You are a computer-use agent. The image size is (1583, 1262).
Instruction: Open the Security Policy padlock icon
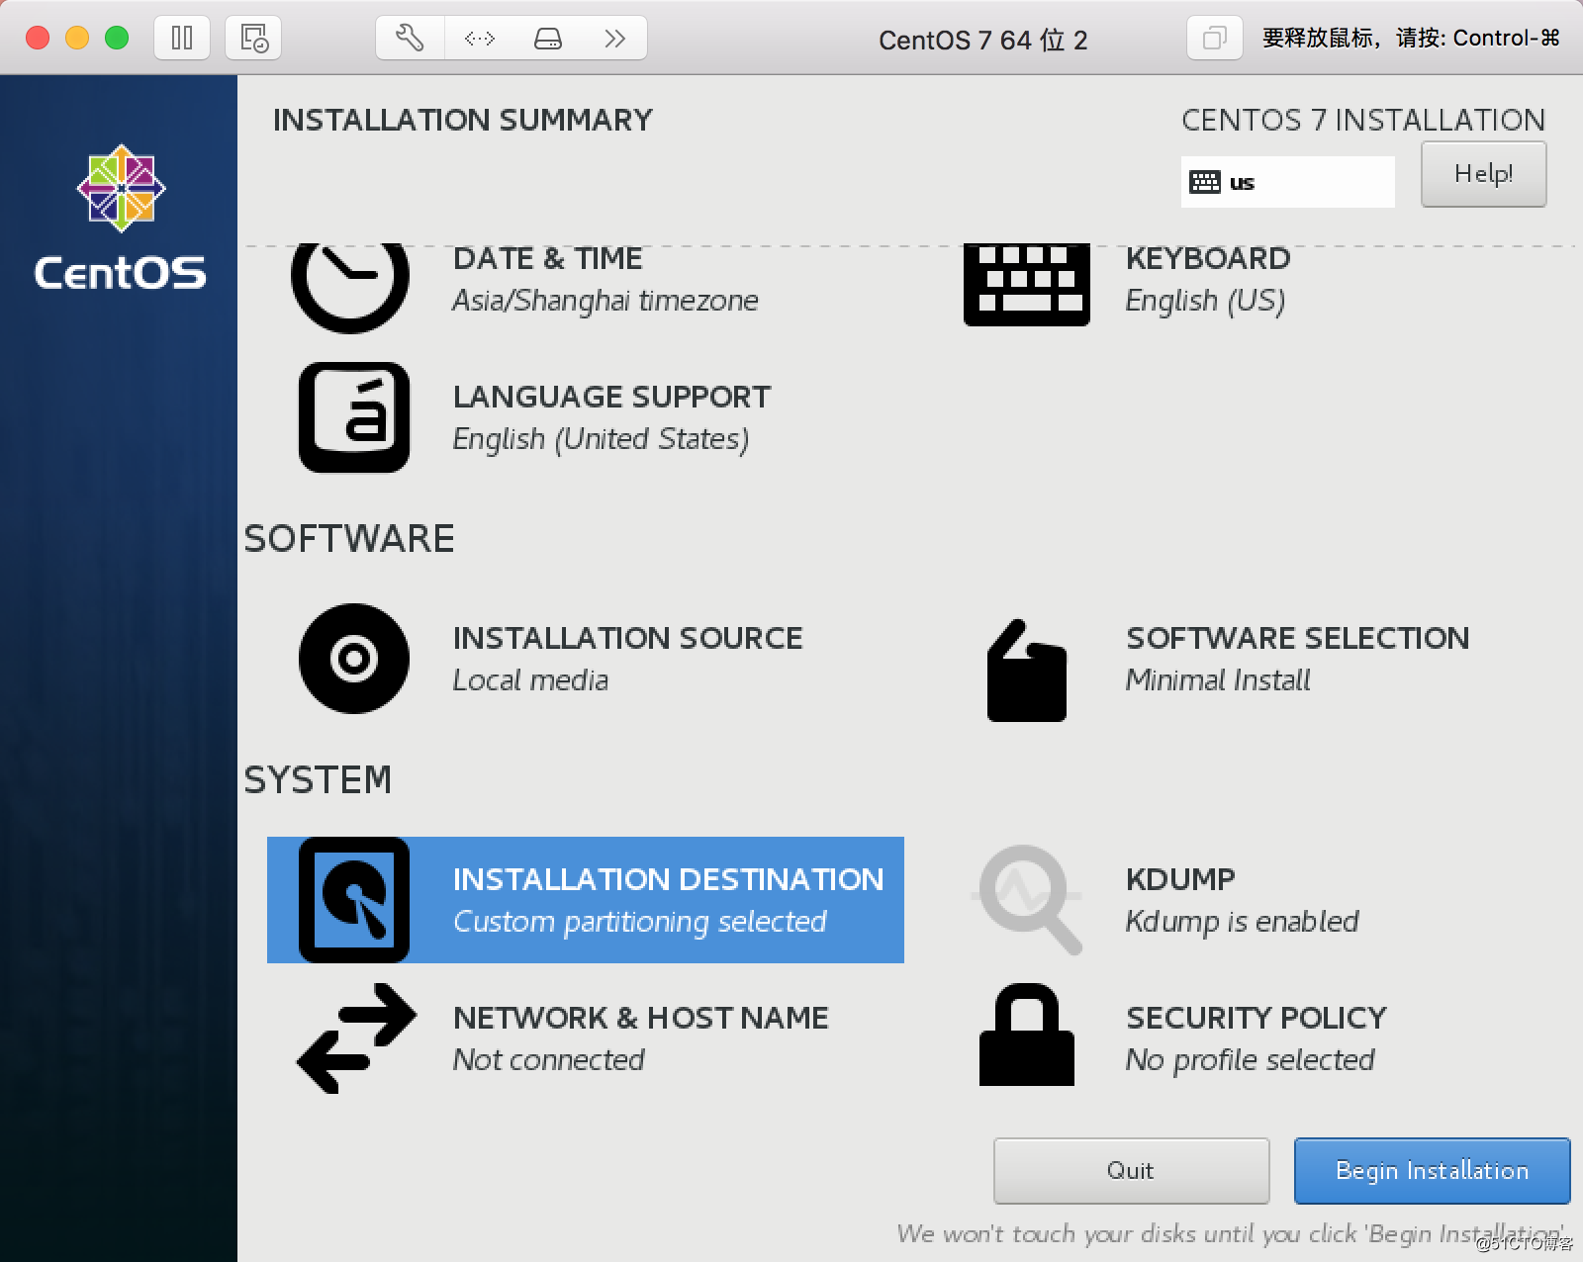(x=1027, y=1034)
